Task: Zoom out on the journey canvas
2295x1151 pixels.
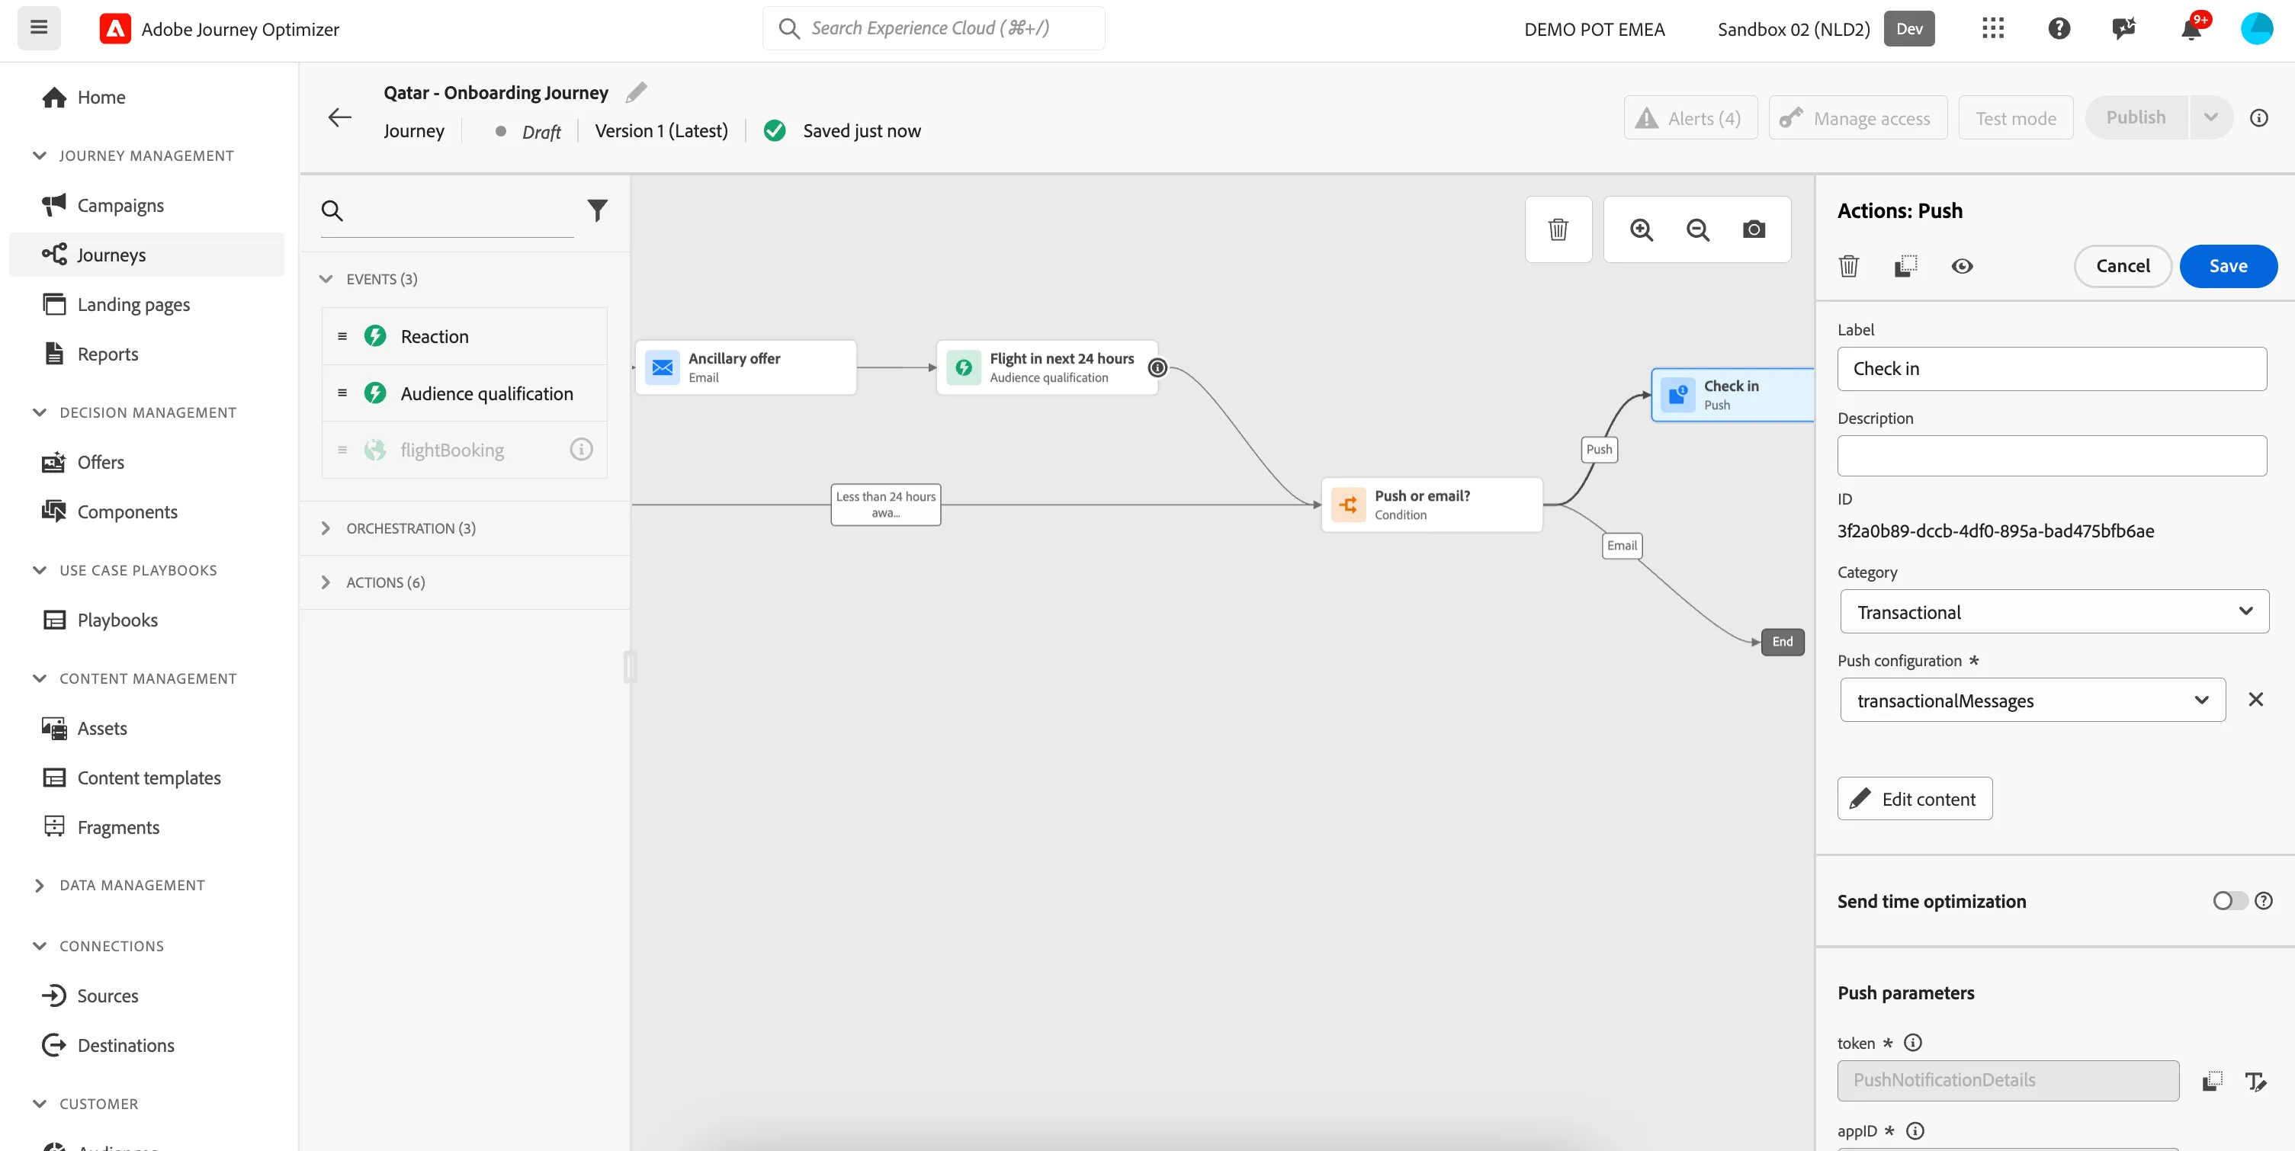Action: pyautogui.click(x=1697, y=229)
